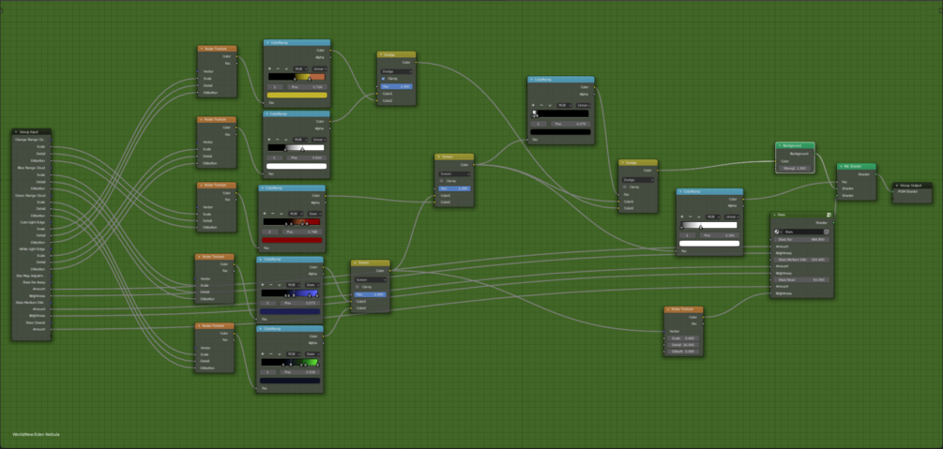Click the gradient bar of the green ColorRamp
Screen dimensions: 943x449
290,363
